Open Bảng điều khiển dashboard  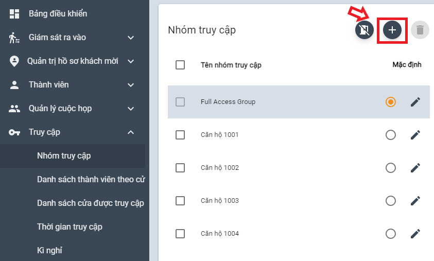(x=58, y=14)
